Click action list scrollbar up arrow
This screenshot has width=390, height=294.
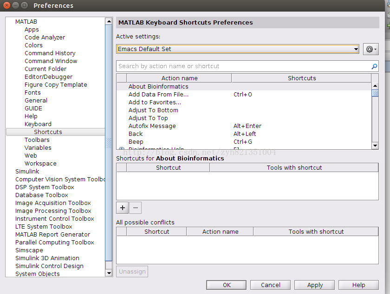375,86
